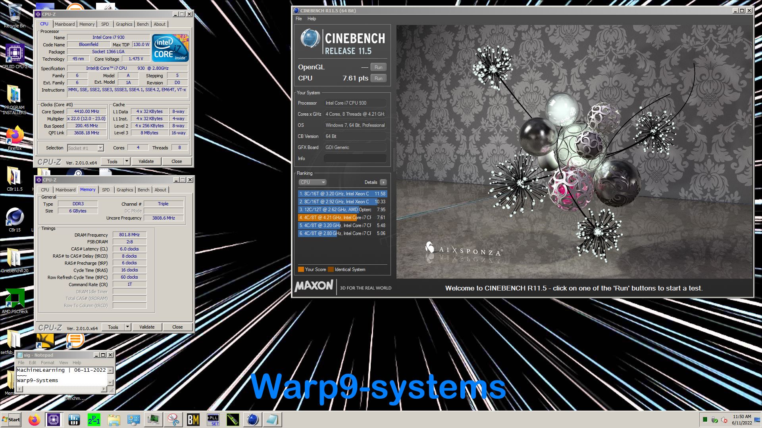Select the Bench tab in lower CPU-Z window
Image resolution: width=762 pixels, height=428 pixels.
tap(144, 190)
